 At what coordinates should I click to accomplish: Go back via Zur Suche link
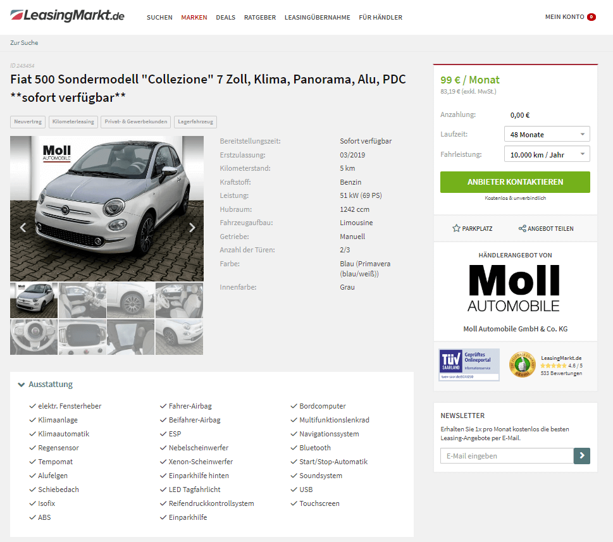pyautogui.click(x=24, y=42)
